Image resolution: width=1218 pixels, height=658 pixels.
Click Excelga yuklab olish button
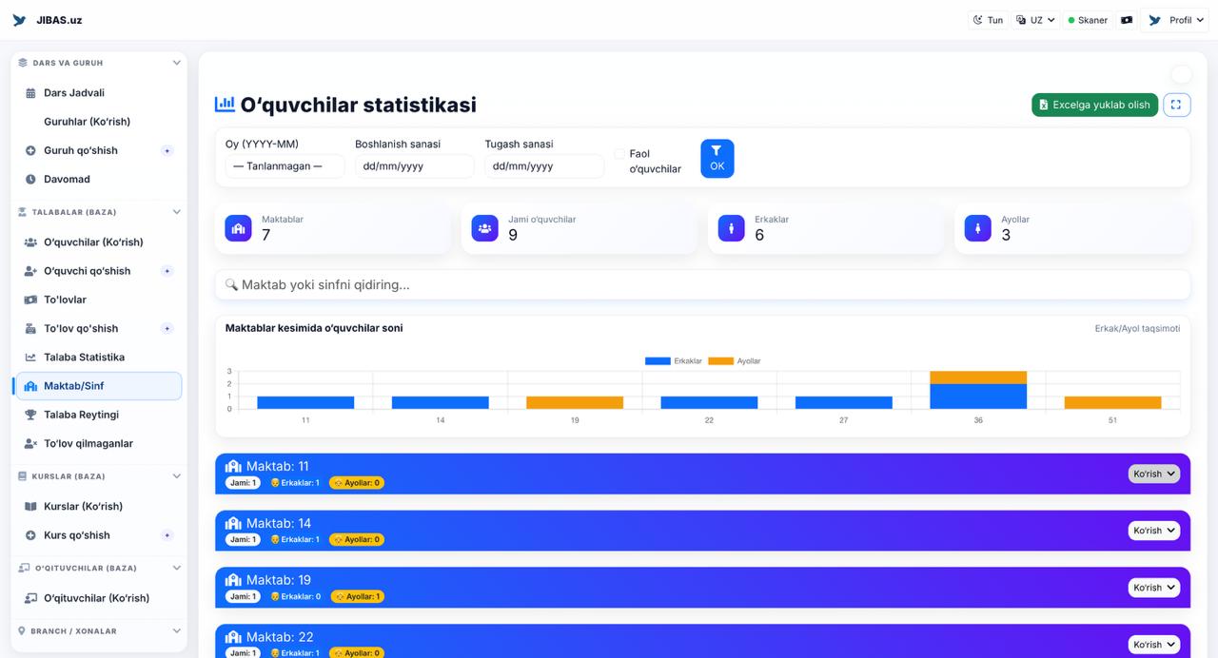coord(1094,105)
